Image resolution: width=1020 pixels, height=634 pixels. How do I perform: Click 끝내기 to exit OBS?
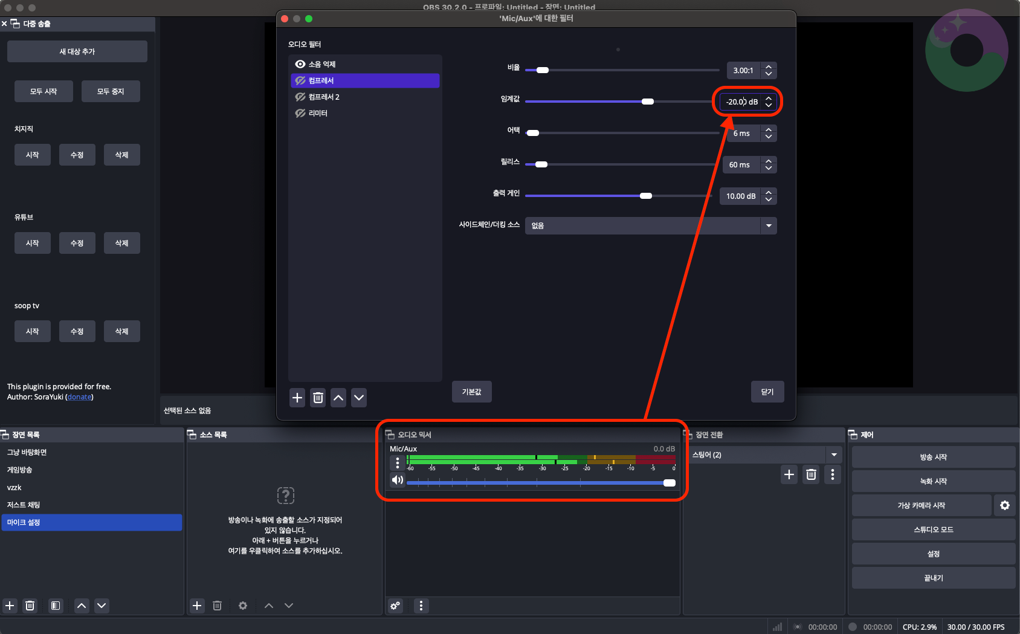[x=934, y=578]
